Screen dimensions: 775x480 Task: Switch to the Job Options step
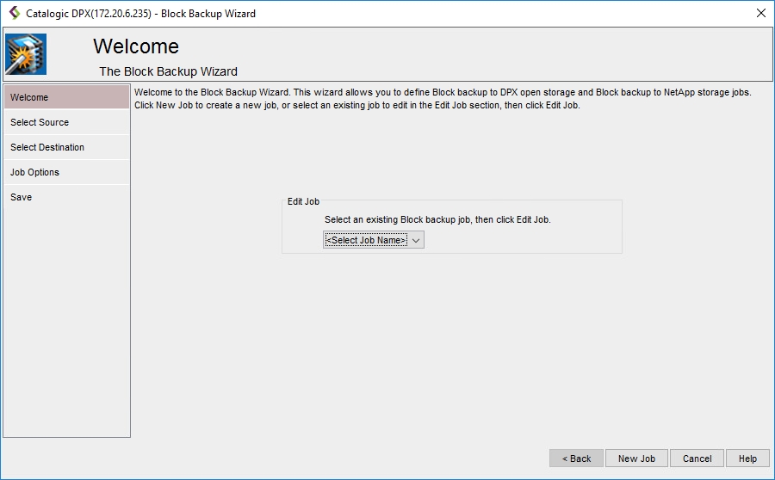[66, 172]
